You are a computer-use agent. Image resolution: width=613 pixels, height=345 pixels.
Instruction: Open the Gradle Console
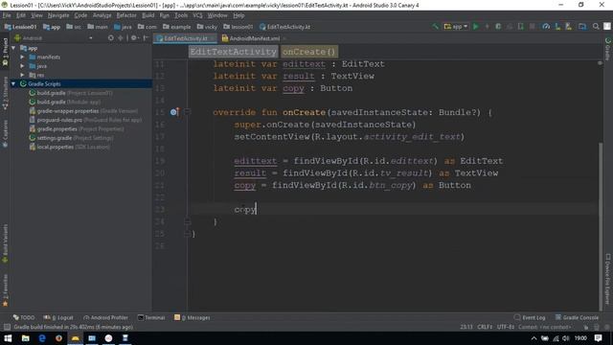point(577,317)
